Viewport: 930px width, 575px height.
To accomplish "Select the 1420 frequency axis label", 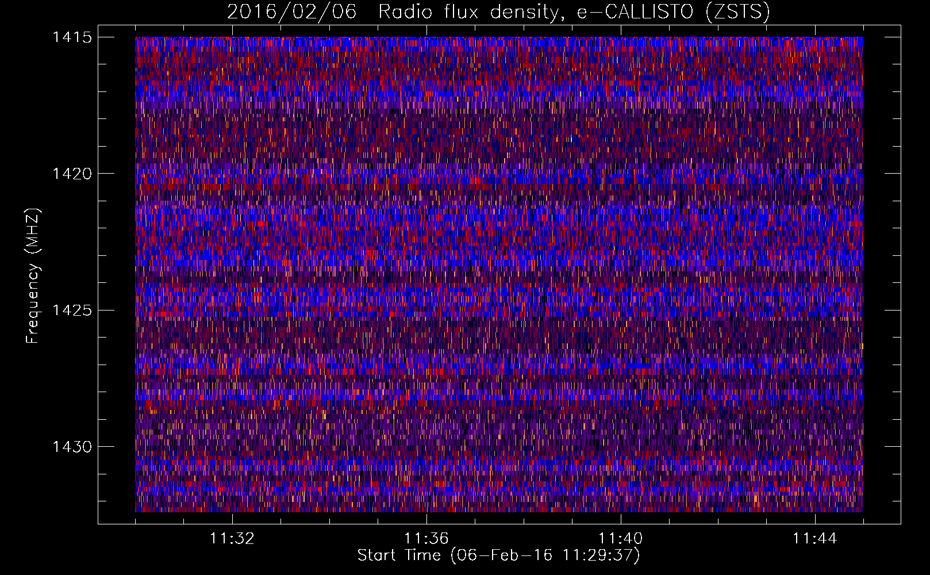I will (72, 174).
